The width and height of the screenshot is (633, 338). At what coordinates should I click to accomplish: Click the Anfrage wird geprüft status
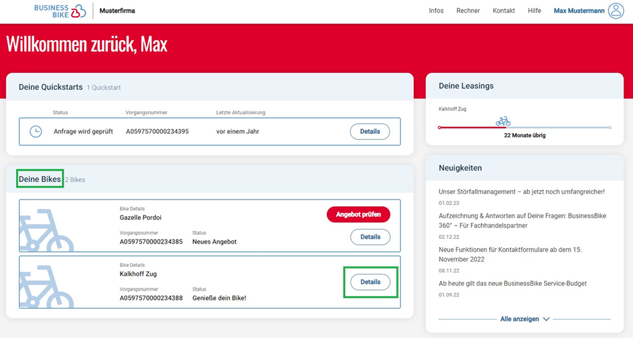pyautogui.click(x=83, y=131)
